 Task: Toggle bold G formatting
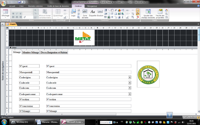point(13,13)
